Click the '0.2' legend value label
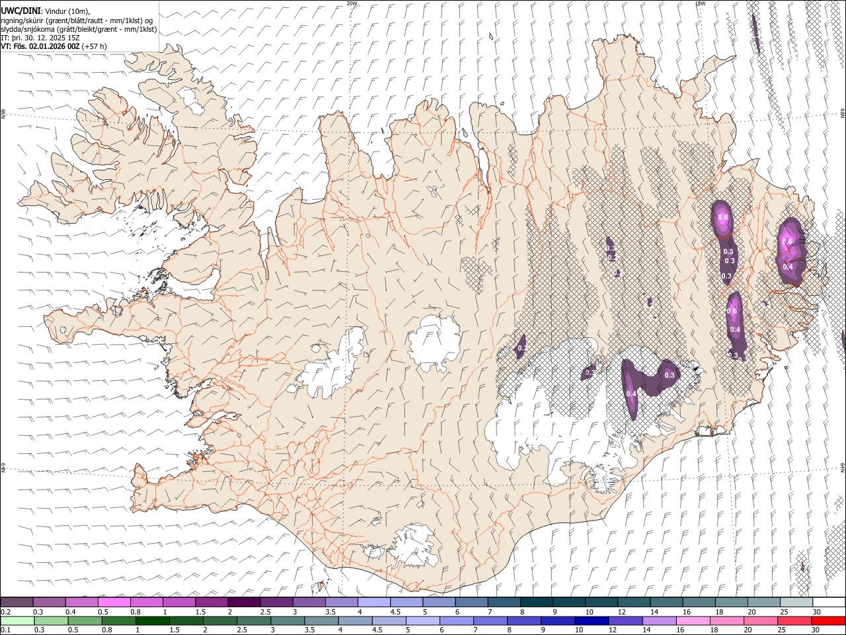Image resolution: width=846 pixels, height=635 pixels. (x=5, y=612)
